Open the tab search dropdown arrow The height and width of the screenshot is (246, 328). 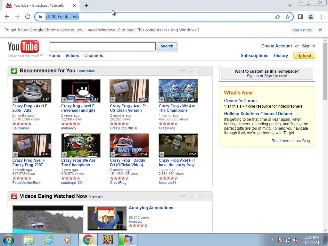[290, 5]
